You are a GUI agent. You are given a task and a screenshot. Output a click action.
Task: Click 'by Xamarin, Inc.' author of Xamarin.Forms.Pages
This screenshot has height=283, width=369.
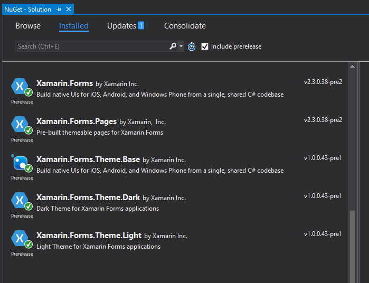(x=143, y=122)
